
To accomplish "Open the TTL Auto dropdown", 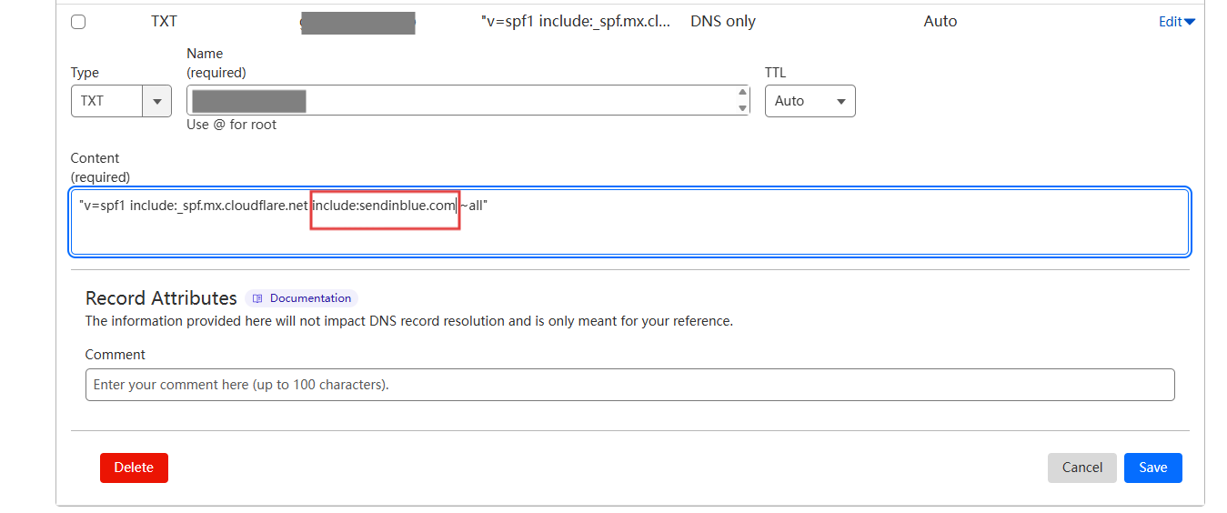I will (810, 101).
